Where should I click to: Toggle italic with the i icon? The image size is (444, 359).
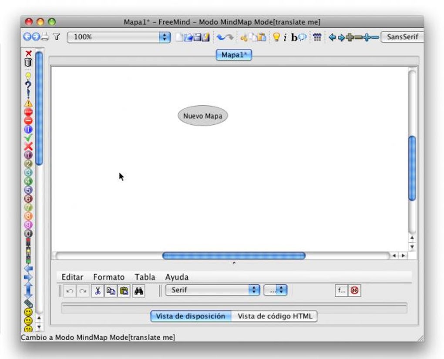tap(285, 37)
